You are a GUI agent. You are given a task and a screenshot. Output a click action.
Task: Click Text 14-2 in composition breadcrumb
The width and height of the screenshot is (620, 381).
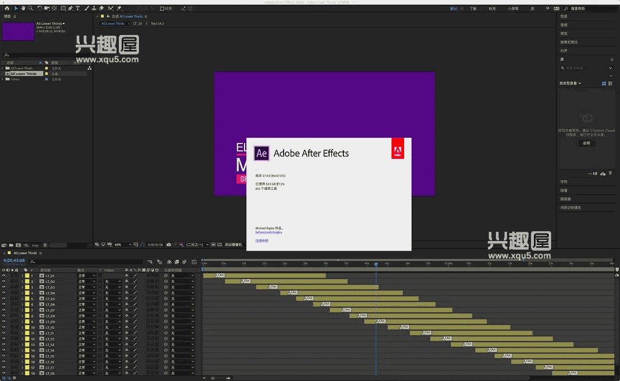[x=157, y=24]
